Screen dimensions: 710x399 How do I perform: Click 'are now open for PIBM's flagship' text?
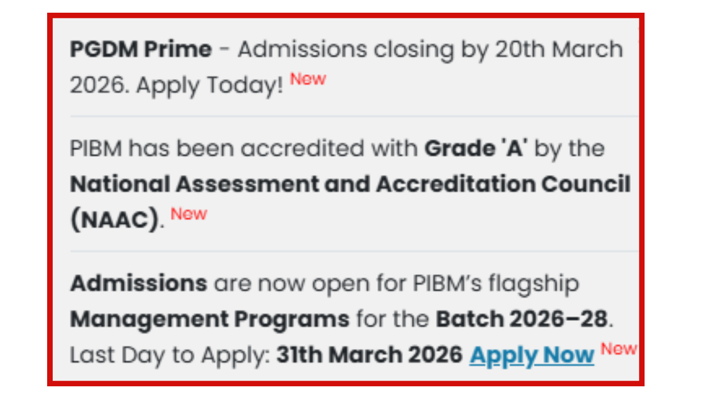point(396,284)
